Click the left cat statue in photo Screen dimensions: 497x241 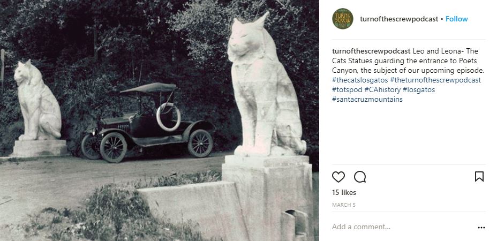(37, 100)
